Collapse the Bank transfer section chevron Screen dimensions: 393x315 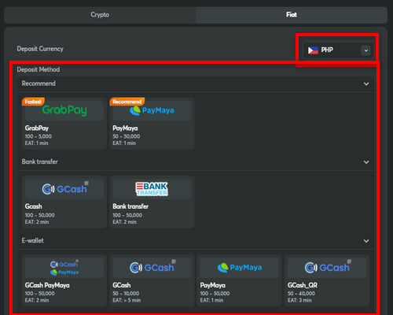(366, 162)
